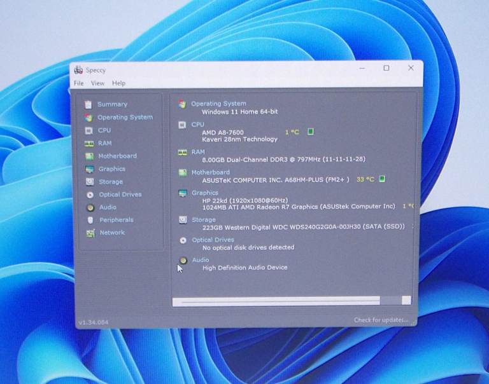Click the version number v1.34.054
This screenshot has height=384, width=489.
tap(94, 322)
